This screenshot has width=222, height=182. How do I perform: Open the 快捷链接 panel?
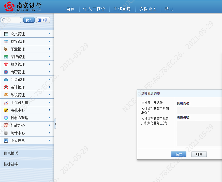tap(26, 164)
